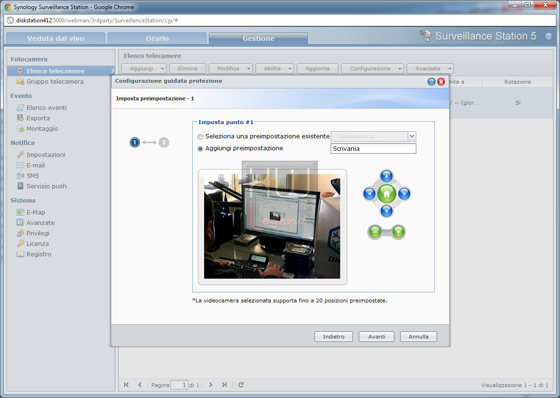Expand the Configurazione toolbar dropdown
The image size is (560, 398).
400,68
